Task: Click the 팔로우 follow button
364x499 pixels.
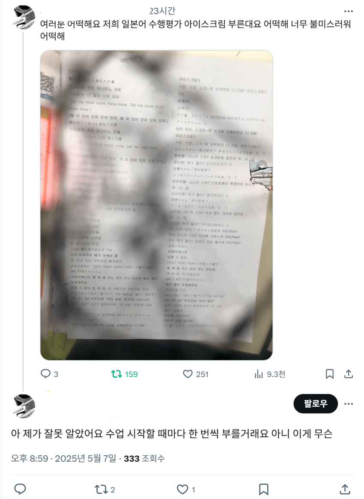Action: (x=315, y=403)
